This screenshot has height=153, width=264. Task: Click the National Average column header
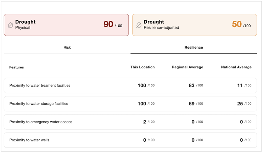(236, 67)
